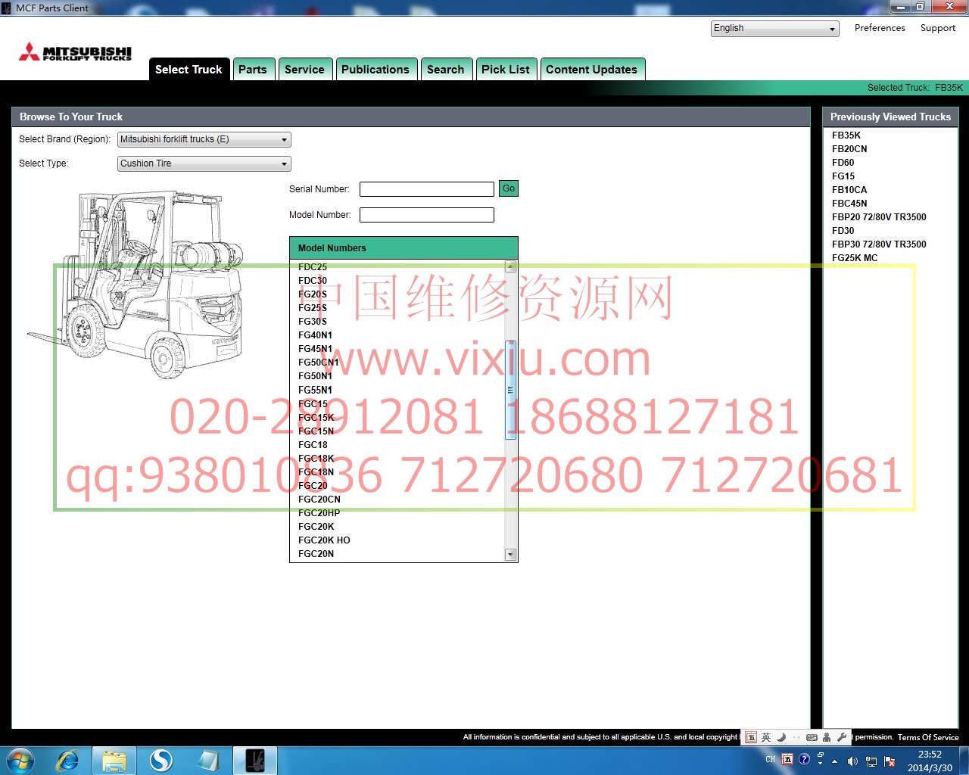Open the Windows Start menu
Screen dimensions: 969x775
20,760
